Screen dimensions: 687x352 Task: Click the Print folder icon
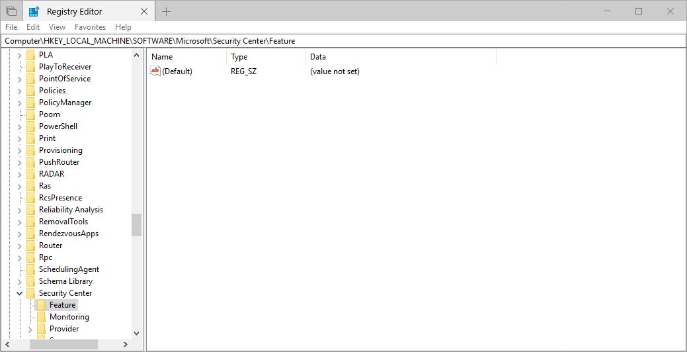[30, 138]
